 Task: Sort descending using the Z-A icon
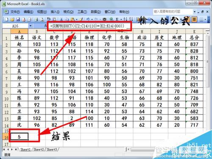pos(131,20)
